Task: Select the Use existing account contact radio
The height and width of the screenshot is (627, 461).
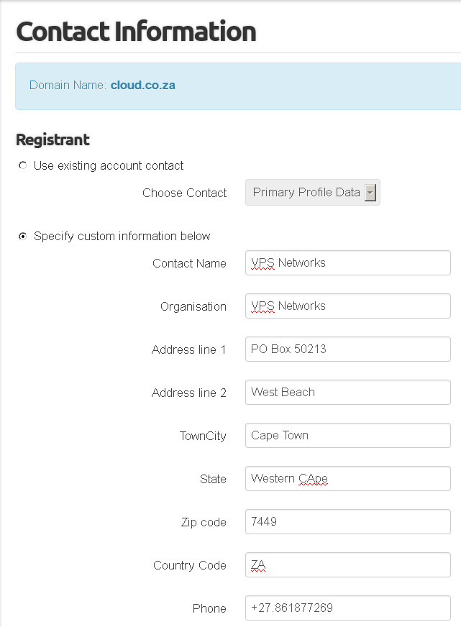Action: click(x=23, y=165)
